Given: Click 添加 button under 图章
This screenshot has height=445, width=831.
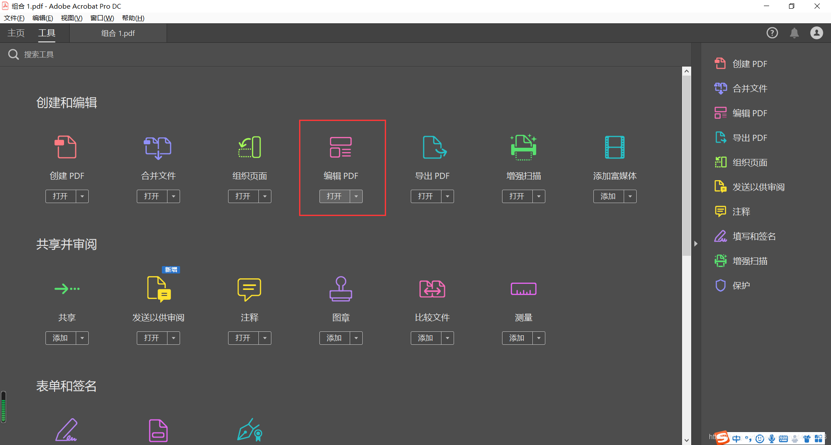Looking at the screenshot, I should [x=335, y=338].
